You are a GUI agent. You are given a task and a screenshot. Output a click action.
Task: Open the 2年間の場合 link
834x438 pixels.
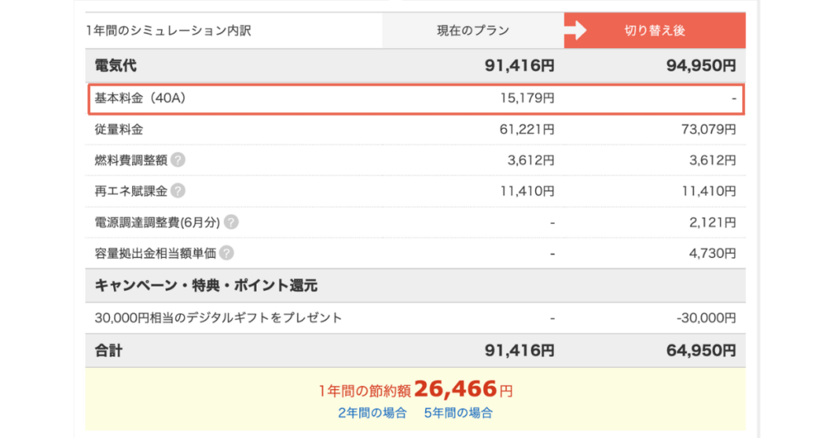(x=372, y=413)
